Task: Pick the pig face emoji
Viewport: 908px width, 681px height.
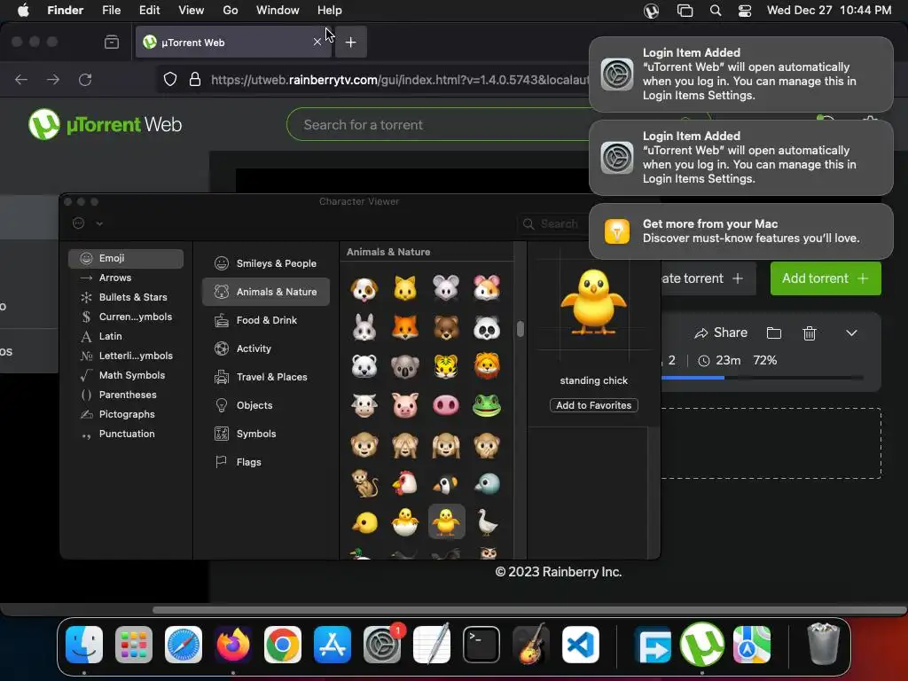Action: (x=404, y=405)
